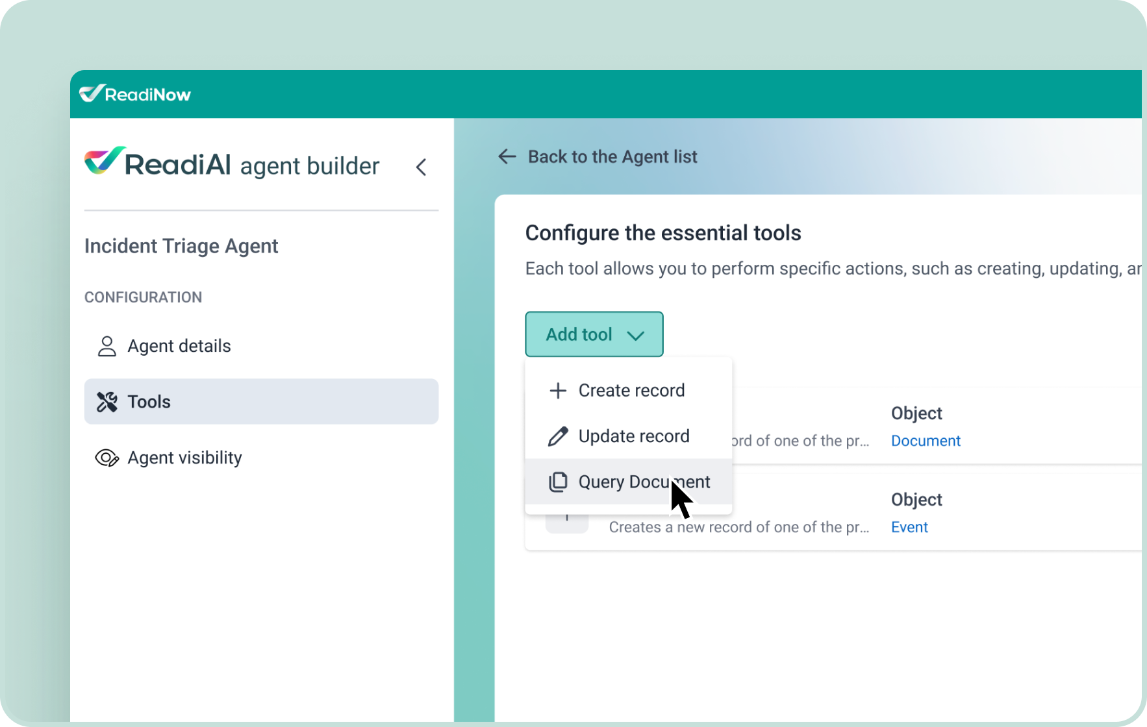Click the plus icon for Create record
This screenshot has width=1147, height=727.
[557, 391]
